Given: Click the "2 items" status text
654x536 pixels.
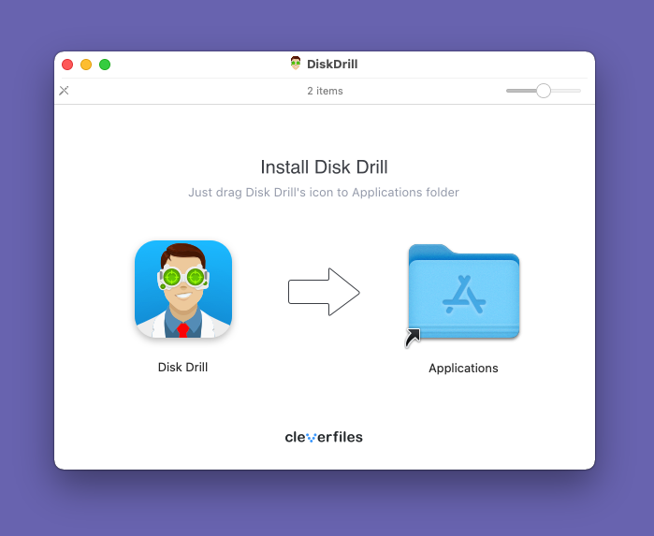Looking at the screenshot, I should pyautogui.click(x=325, y=91).
